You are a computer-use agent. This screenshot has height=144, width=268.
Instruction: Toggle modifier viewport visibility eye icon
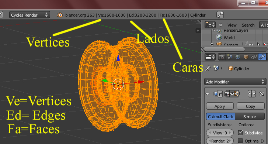tap(232, 94)
